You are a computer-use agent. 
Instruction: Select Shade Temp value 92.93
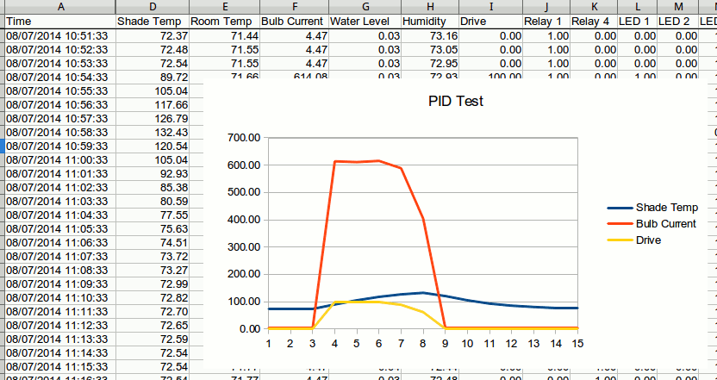click(x=153, y=174)
